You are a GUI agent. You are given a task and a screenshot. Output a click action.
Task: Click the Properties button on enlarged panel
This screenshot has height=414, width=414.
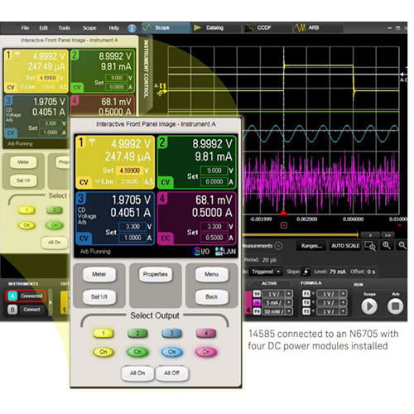click(156, 274)
